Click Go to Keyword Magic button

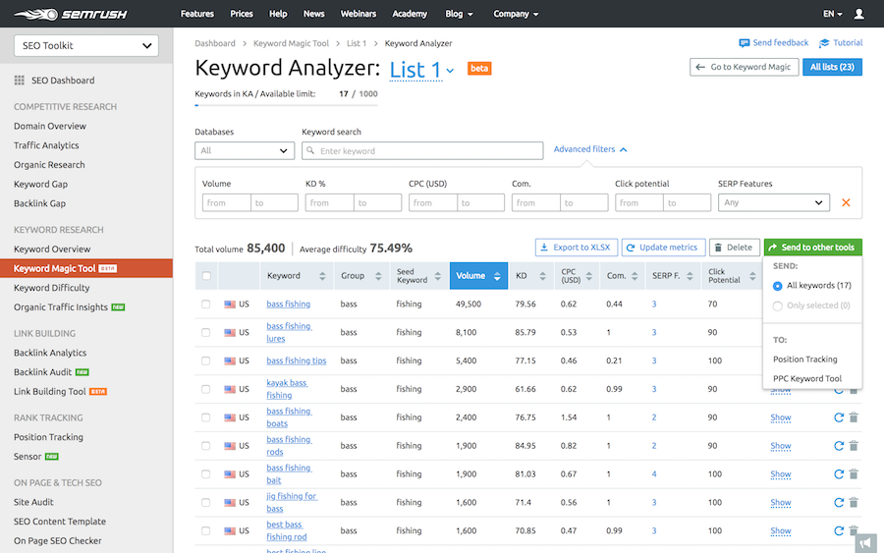(745, 67)
